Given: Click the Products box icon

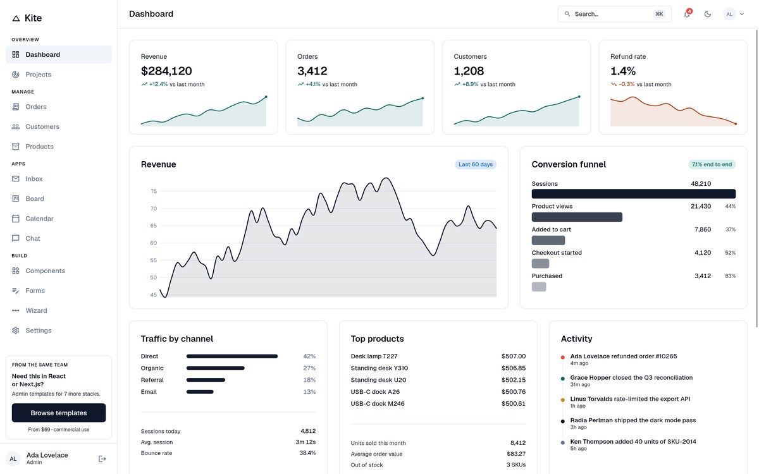Looking at the screenshot, I should (x=16, y=147).
